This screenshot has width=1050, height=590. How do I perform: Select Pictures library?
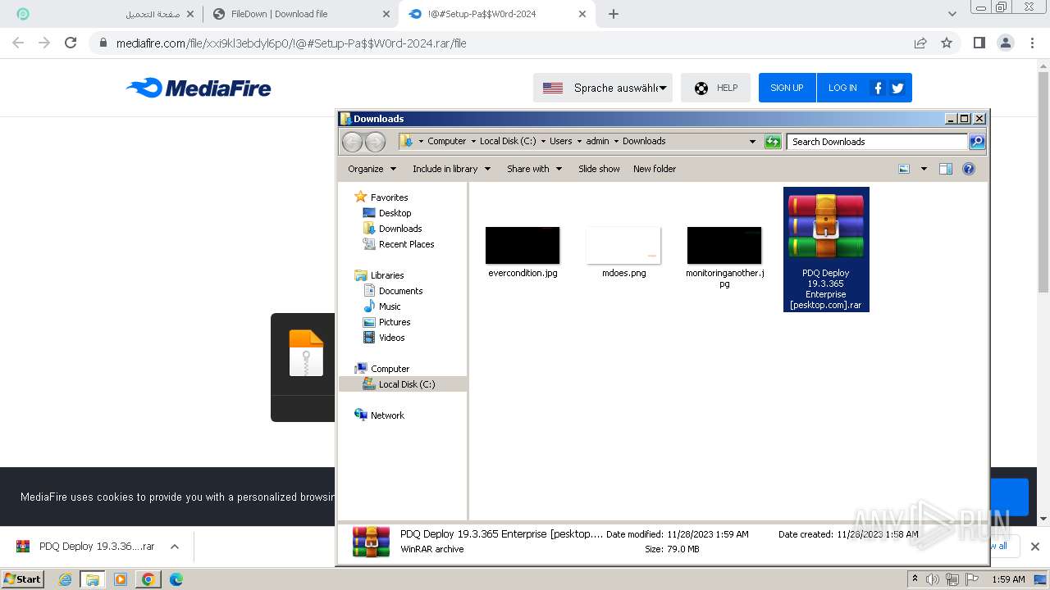[395, 322]
